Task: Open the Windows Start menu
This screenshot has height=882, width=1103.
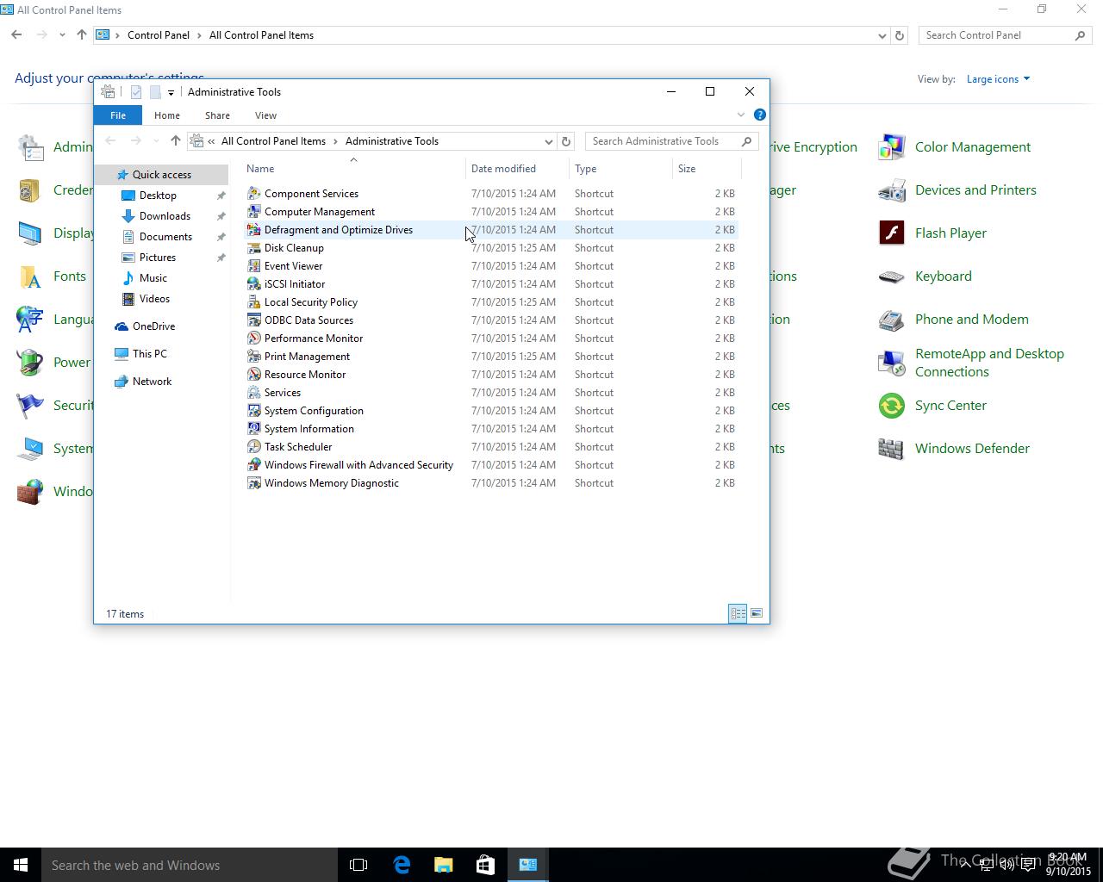Action: click(21, 865)
